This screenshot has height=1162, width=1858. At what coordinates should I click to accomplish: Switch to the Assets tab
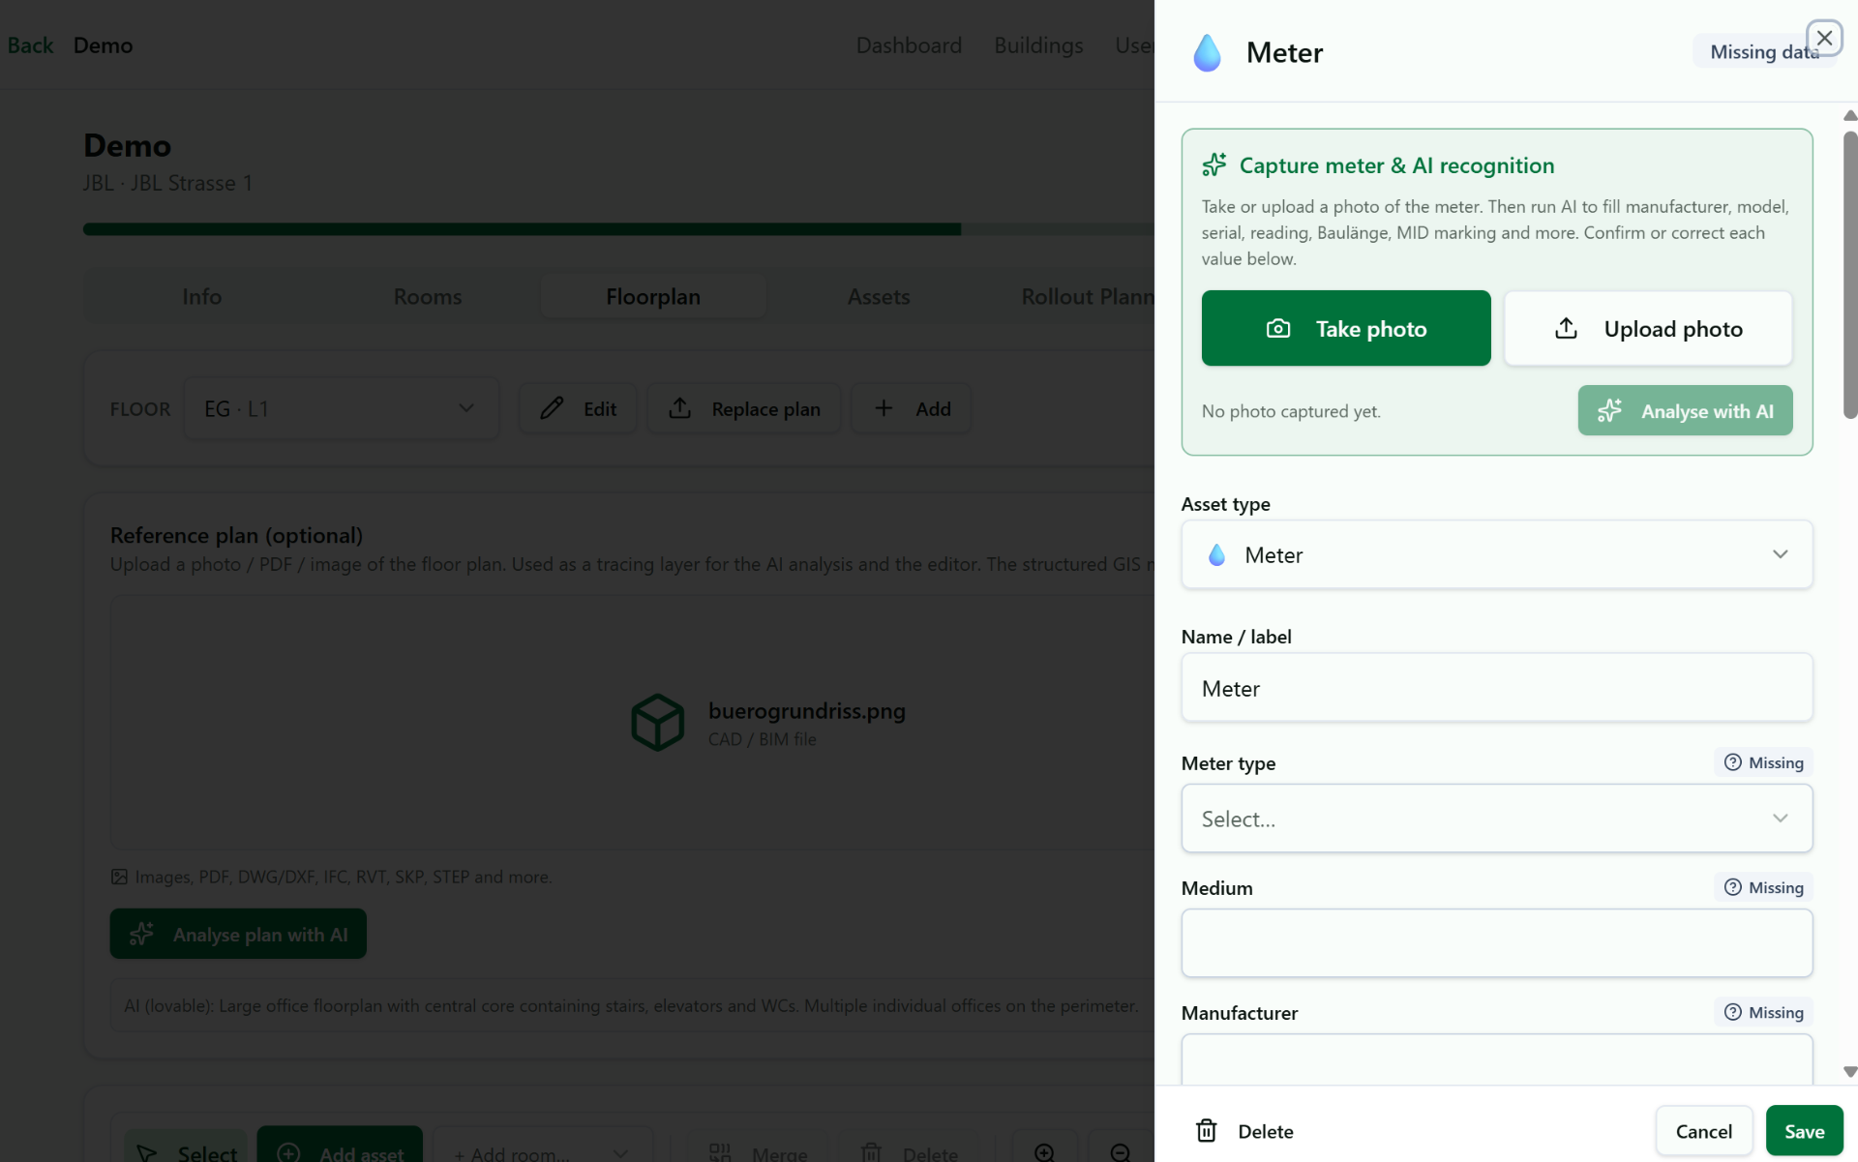tap(878, 296)
